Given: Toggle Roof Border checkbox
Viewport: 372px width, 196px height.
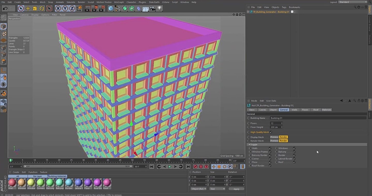Looking at the screenshot, I should coord(270,166).
